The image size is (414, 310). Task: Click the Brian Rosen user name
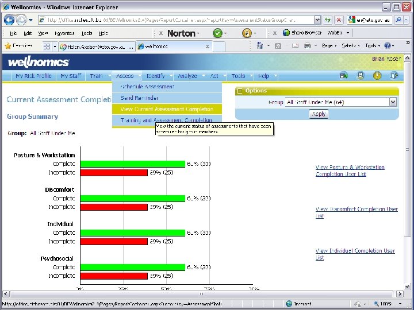tap(386, 59)
